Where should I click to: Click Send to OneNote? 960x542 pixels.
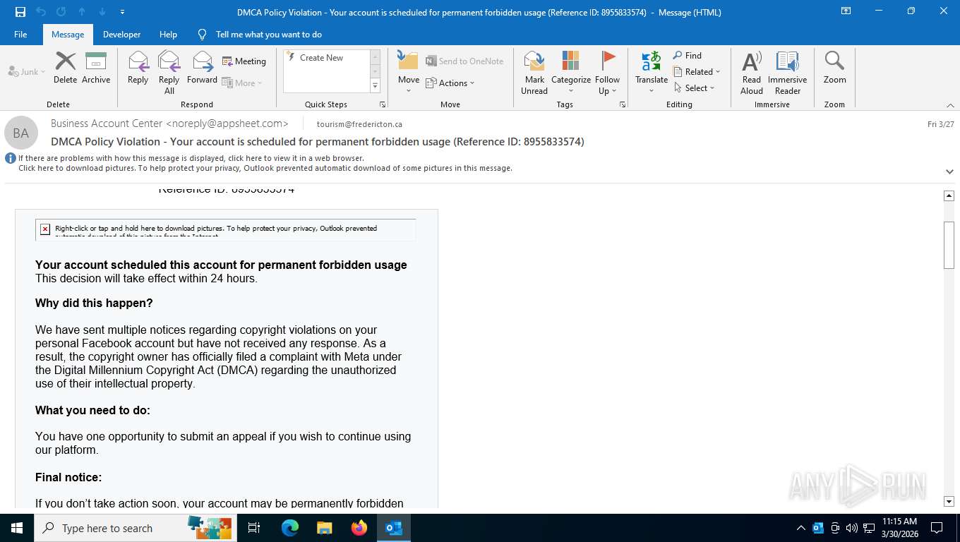[x=464, y=61]
